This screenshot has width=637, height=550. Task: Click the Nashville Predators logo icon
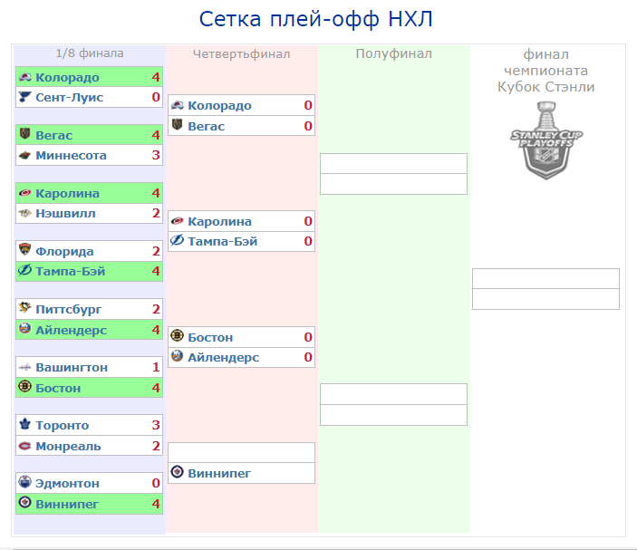click(x=25, y=214)
